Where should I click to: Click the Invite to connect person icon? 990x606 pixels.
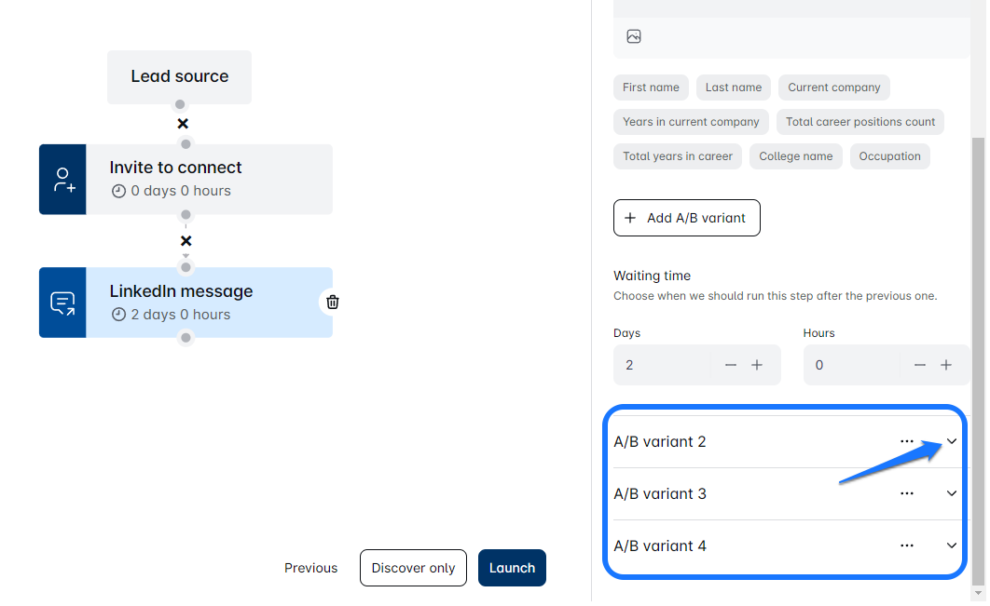click(62, 180)
